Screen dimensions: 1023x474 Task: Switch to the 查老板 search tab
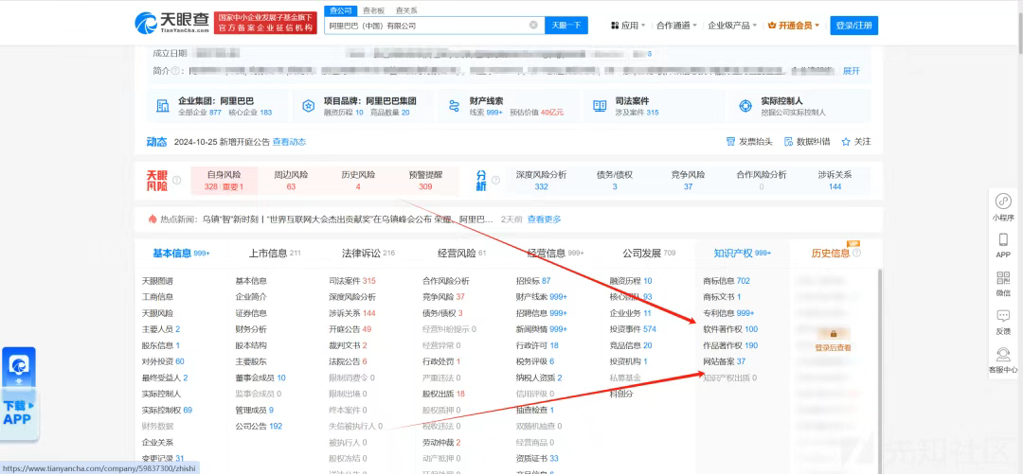(374, 10)
